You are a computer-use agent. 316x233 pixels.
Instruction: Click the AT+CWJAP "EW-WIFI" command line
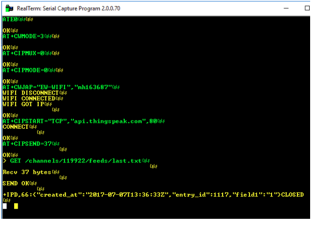[x=58, y=87]
